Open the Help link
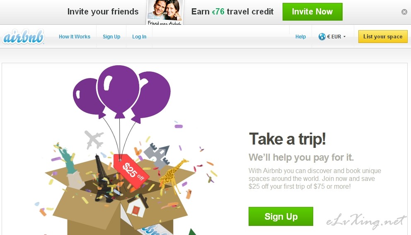The height and width of the screenshot is (235, 411). click(300, 37)
